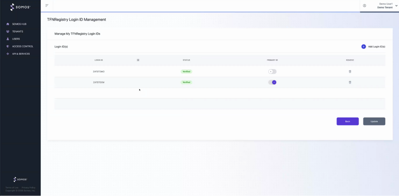This screenshot has height=196, width=399.
Task: Click the Primary ID column header
Action: (272, 60)
